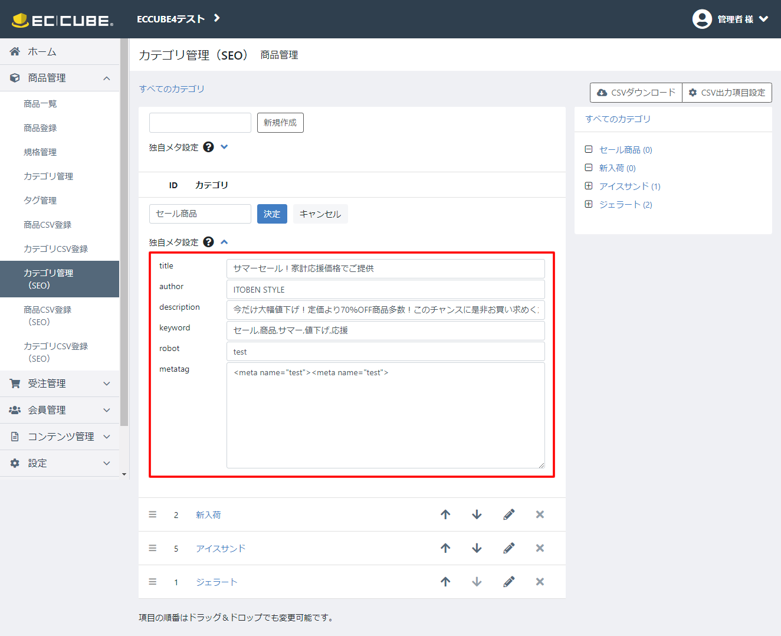Click the drag handle for アイスサンド row
Viewport: 781px width, 636px height.
pos(153,548)
